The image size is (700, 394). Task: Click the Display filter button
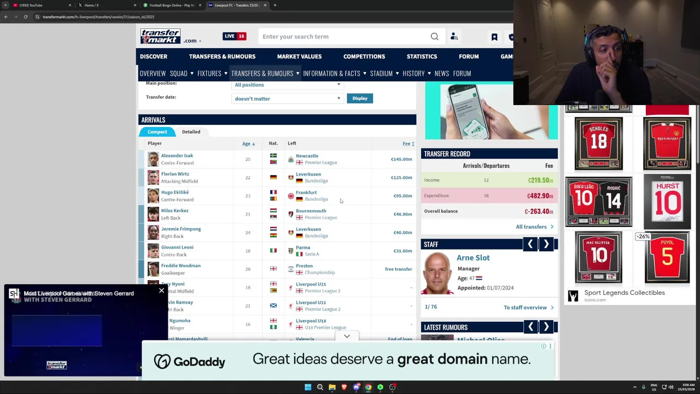360,99
